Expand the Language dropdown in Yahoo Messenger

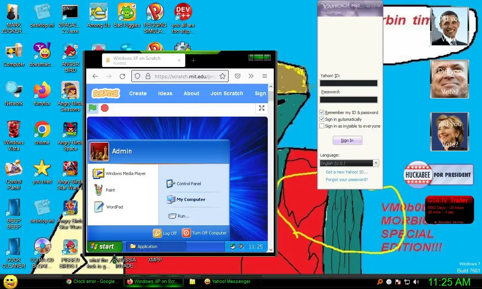tap(376, 163)
